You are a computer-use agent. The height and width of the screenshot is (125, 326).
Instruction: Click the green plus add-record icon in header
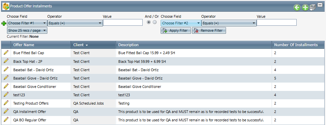click(x=305, y=8)
